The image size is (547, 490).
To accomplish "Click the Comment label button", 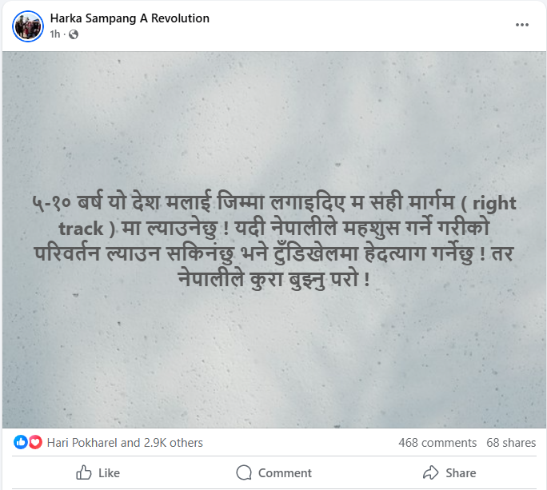I will [x=285, y=473].
